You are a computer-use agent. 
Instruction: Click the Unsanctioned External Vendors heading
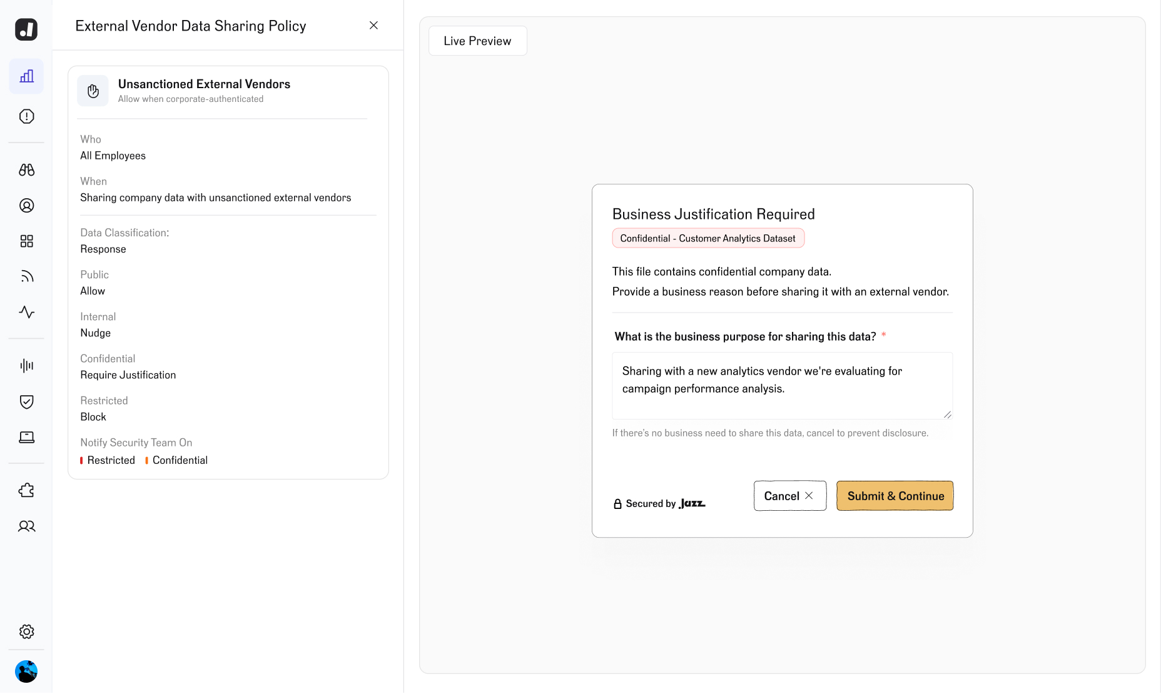[x=204, y=84]
